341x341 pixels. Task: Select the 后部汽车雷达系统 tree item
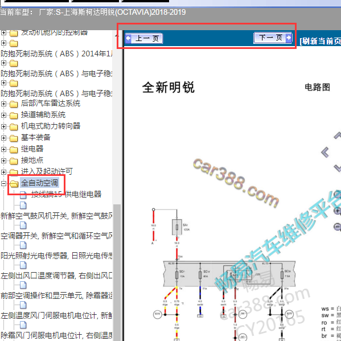pos(51,103)
